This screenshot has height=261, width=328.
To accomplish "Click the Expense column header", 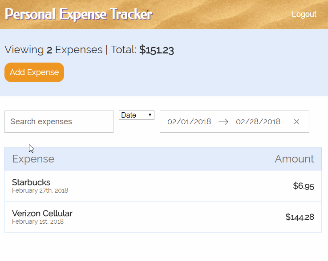I will (x=33, y=159).
